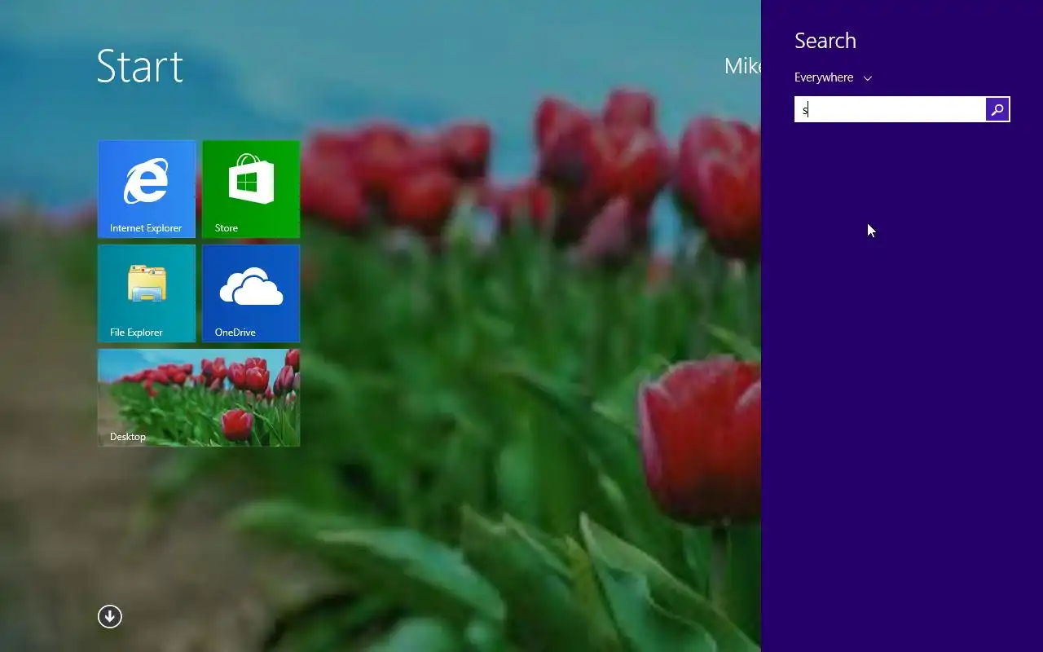The width and height of the screenshot is (1043, 652).
Task: Click the search magnifier button
Action: click(997, 109)
